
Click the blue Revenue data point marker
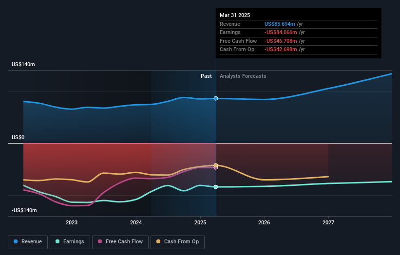[216, 98]
